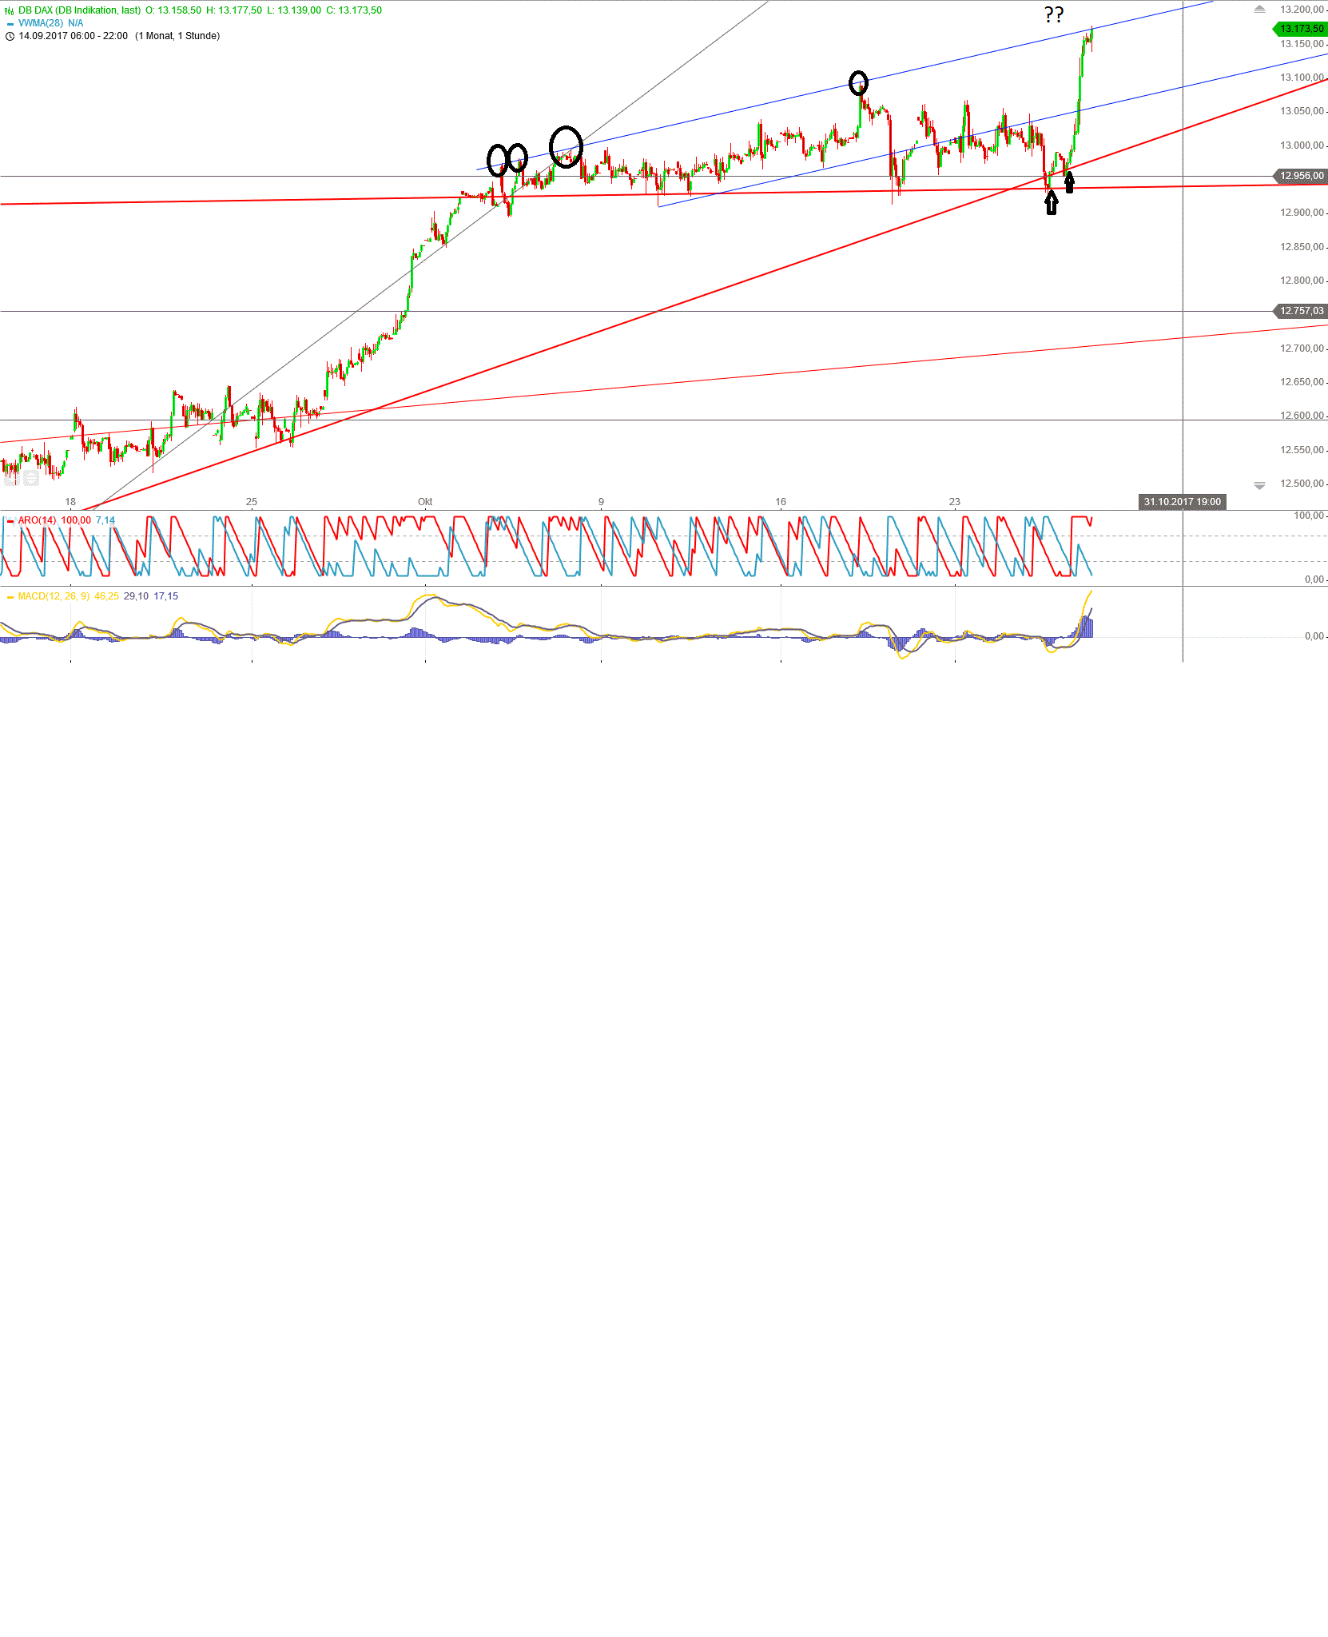Click the 13.200,00 price axis label
Screen dimensions: 1328x1637
[x=1302, y=10]
